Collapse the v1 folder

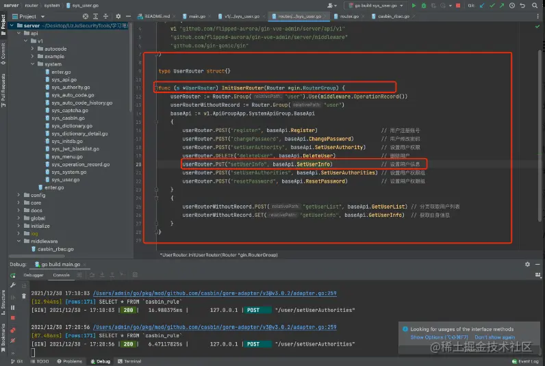tap(26, 40)
